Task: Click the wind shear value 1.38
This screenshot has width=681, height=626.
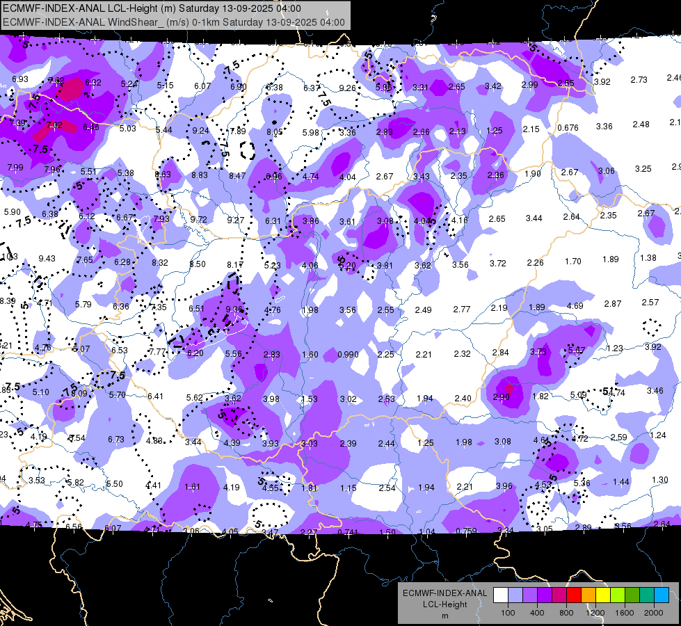Action: click(x=648, y=258)
